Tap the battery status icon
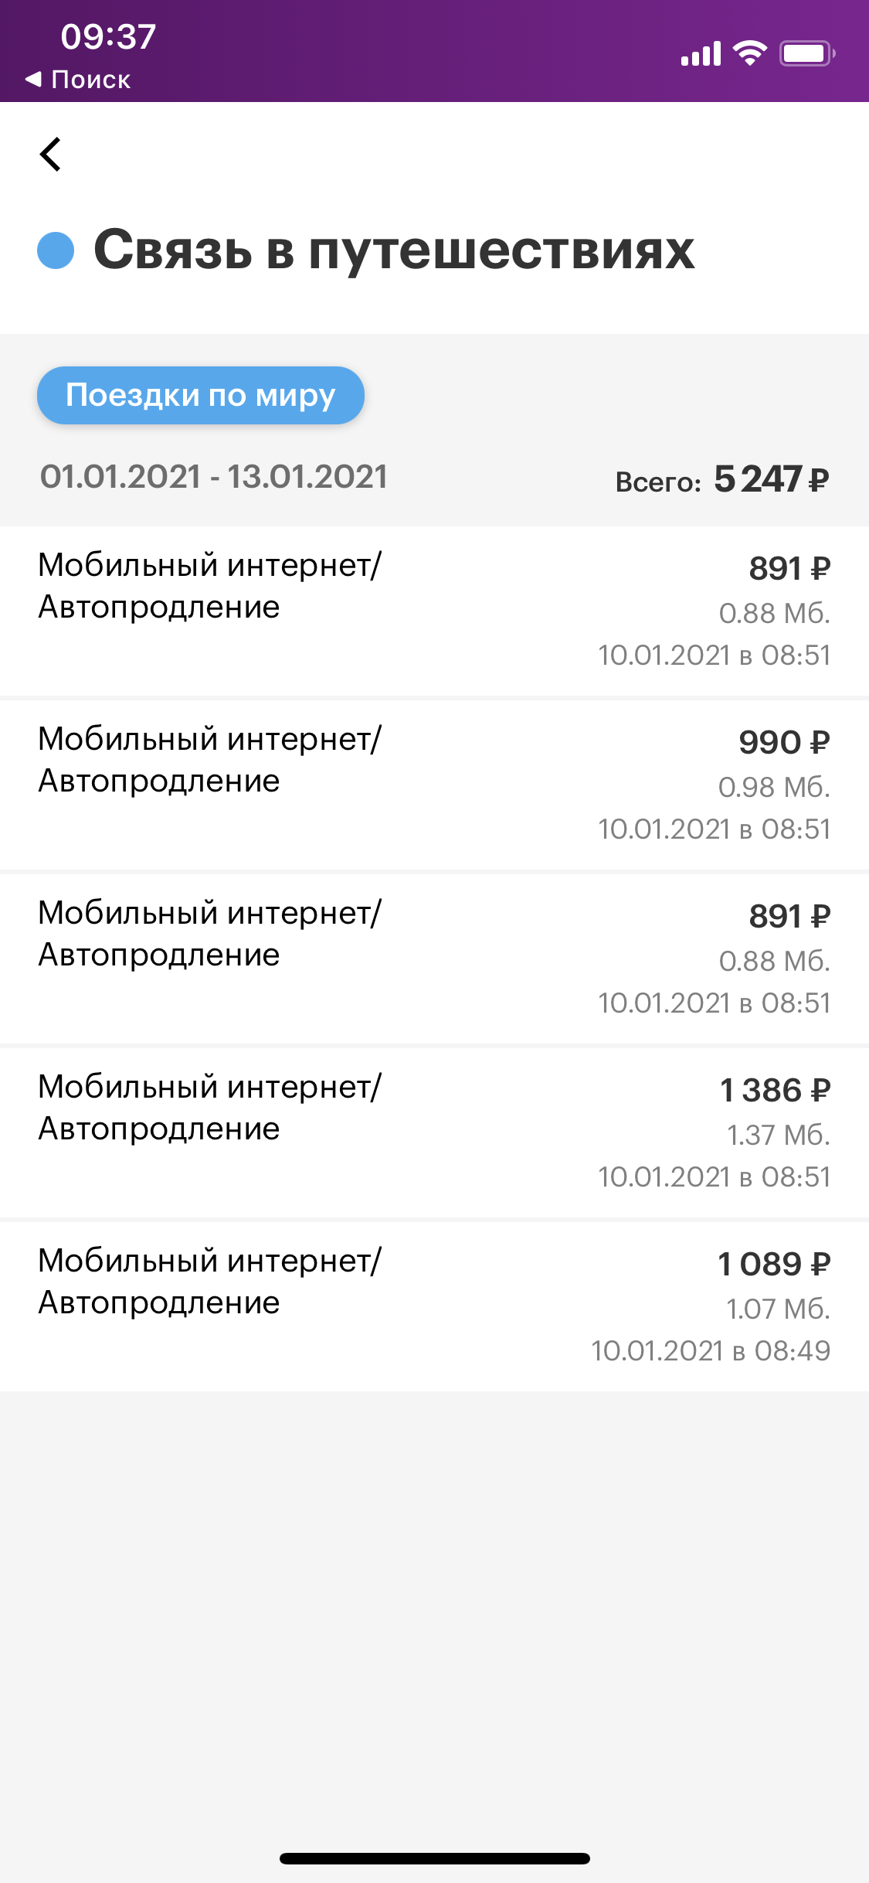 tap(807, 53)
